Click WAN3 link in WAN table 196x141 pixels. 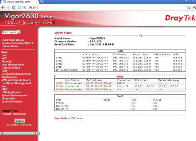coord(60,89)
